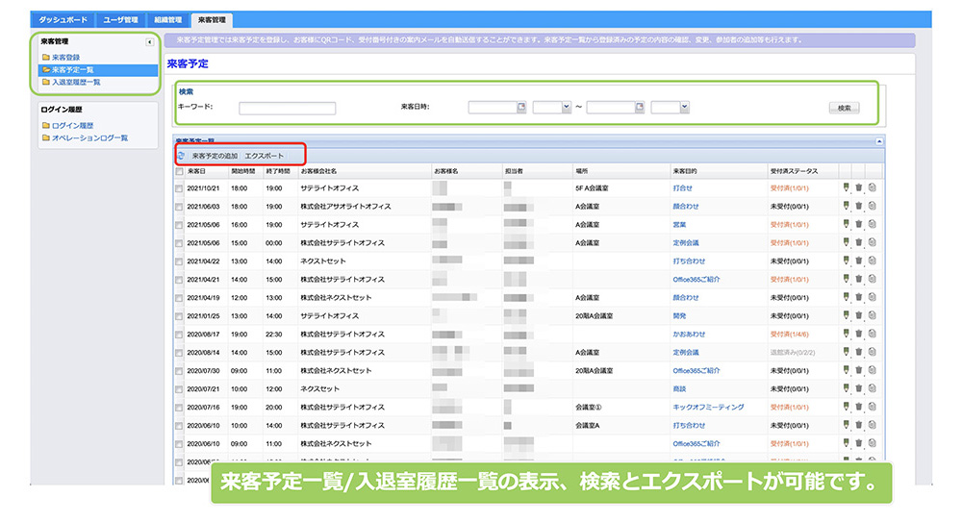Open 入退室履歴一覧 in the sidebar
Image resolution: width=962 pixels, height=522 pixels.
click(x=76, y=82)
